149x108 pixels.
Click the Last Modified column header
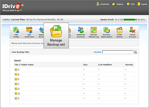pos(105,65)
